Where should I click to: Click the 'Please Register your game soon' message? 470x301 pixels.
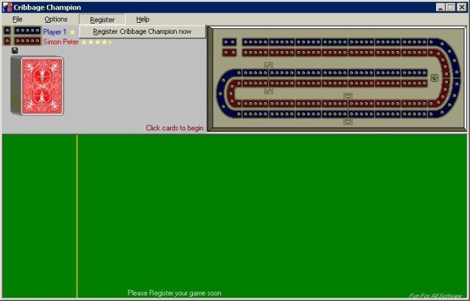pos(174,293)
